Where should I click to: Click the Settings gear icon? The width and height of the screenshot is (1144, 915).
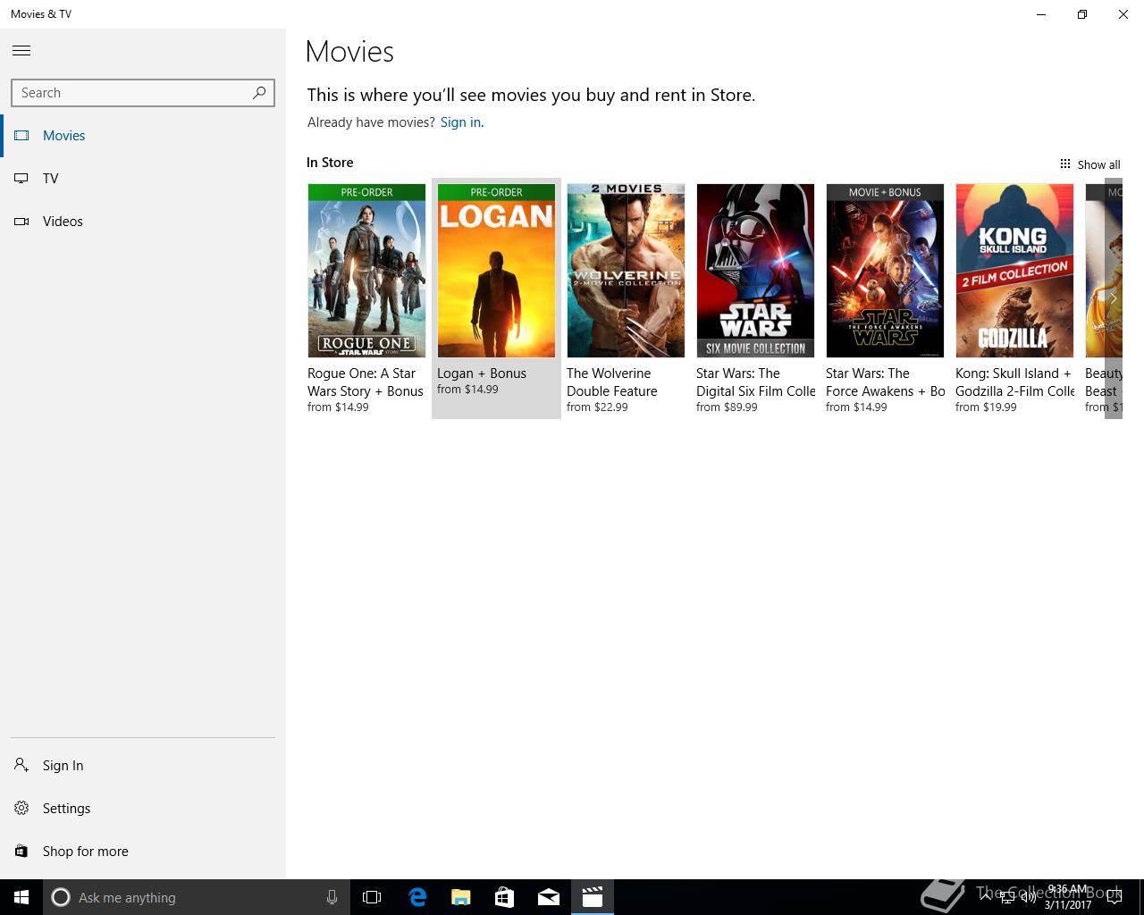(21, 808)
